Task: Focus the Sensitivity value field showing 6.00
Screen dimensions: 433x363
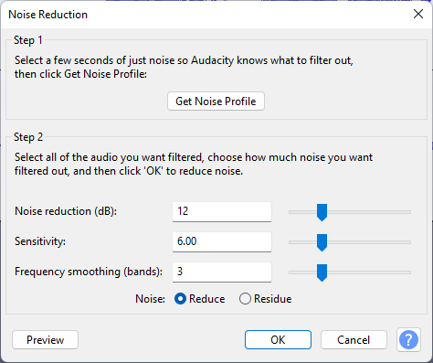Action: 222,241
